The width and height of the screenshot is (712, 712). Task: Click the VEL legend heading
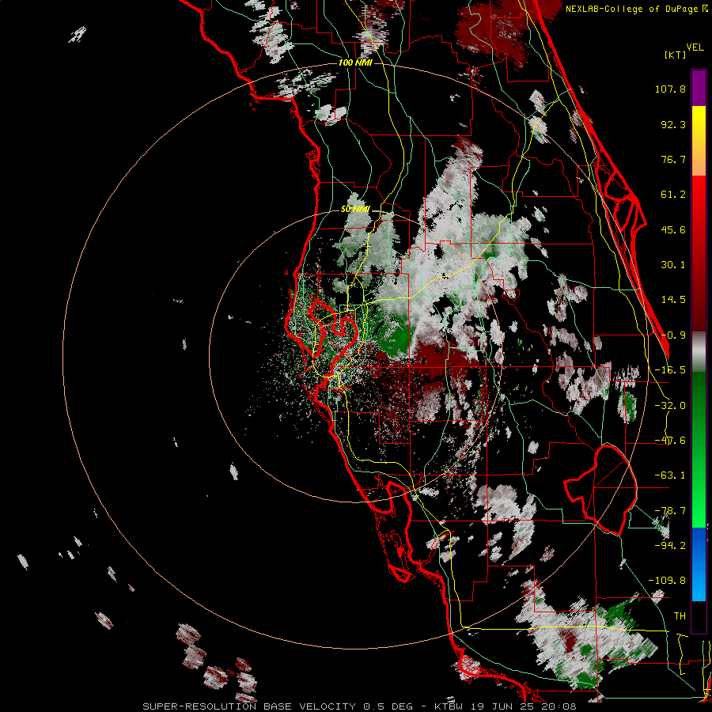point(695,47)
